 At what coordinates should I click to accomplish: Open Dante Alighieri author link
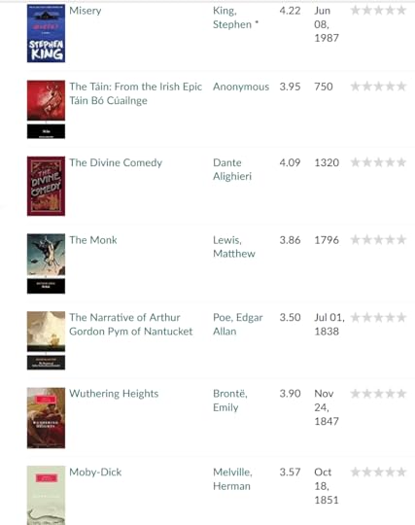pos(232,169)
